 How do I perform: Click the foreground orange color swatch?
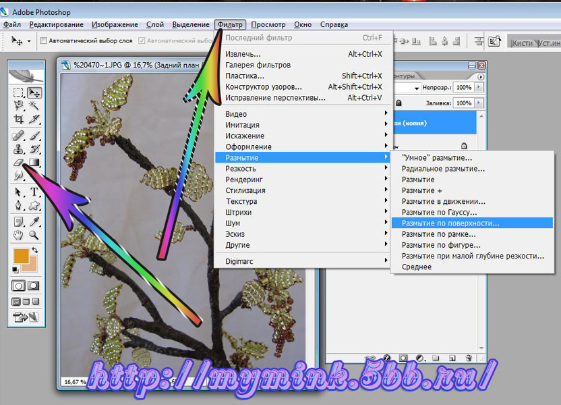click(21, 256)
